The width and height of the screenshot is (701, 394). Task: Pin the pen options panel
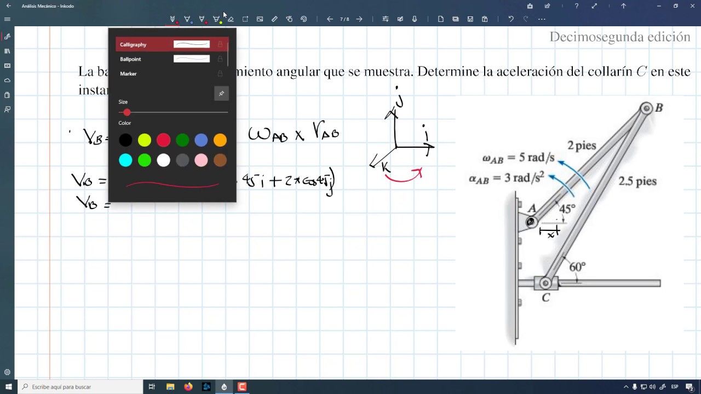[221, 94]
